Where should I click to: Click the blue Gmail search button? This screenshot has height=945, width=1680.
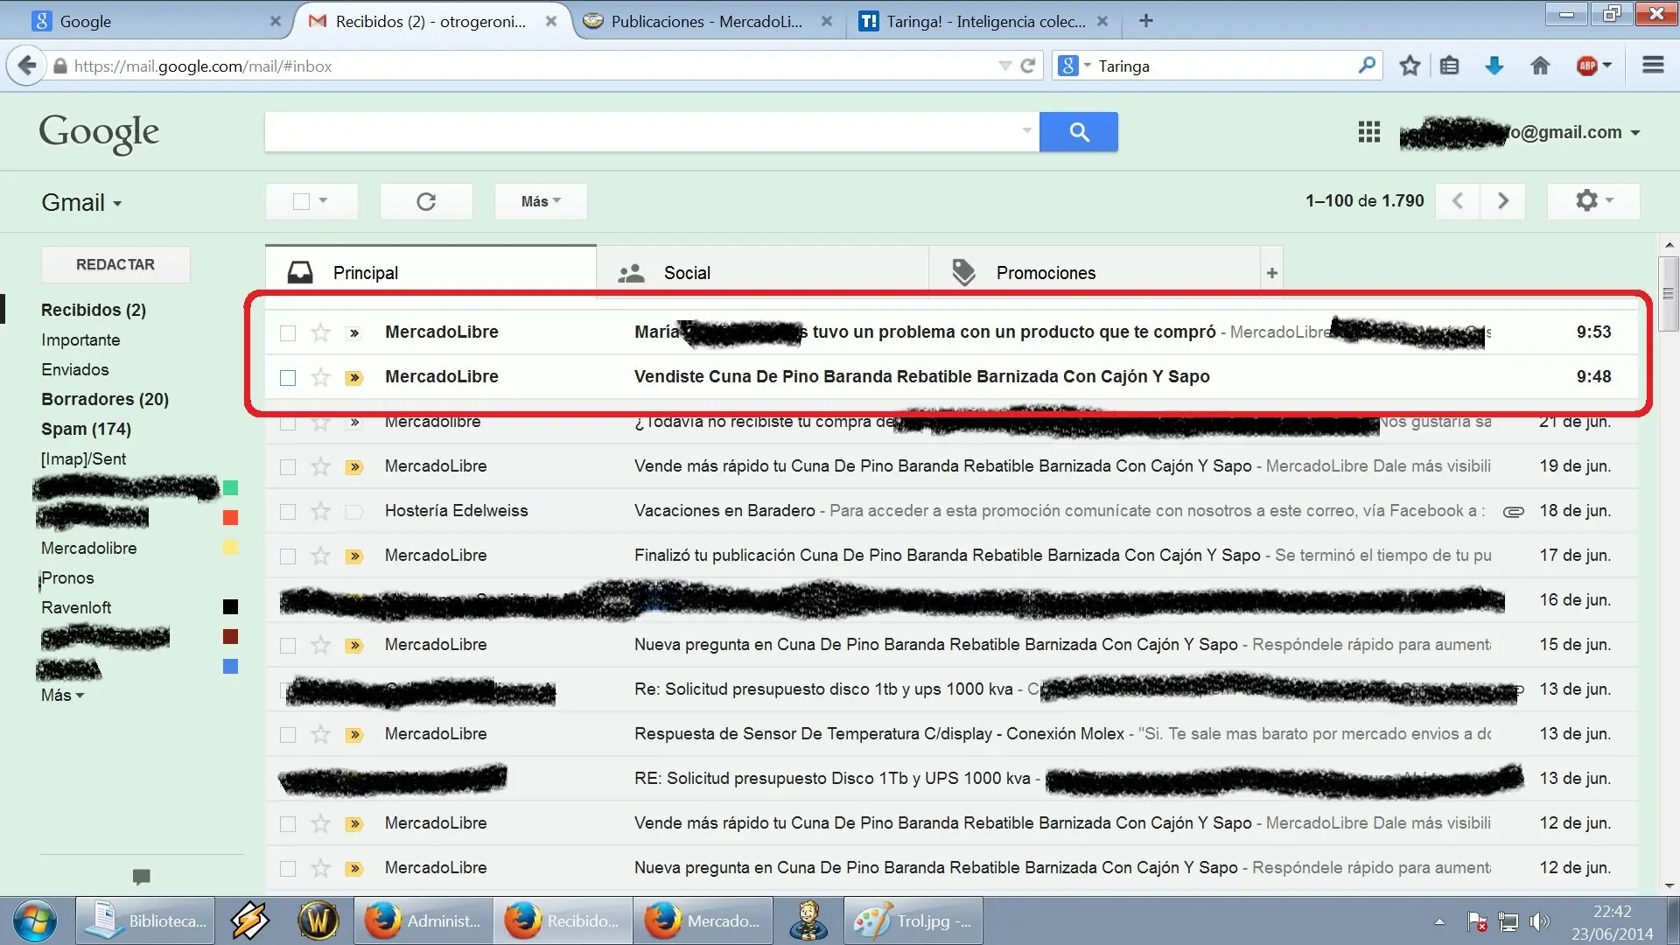pyautogui.click(x=1078, y=132)
